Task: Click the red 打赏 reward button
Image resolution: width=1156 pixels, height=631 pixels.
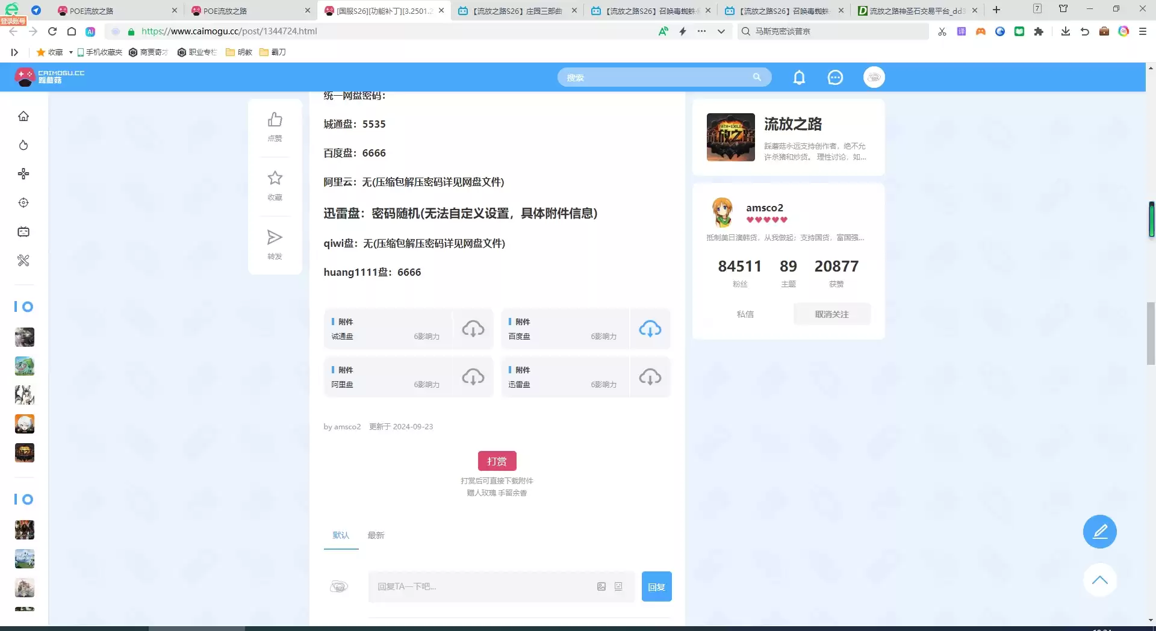Action: pyautogui.click(x=497, y=461)
